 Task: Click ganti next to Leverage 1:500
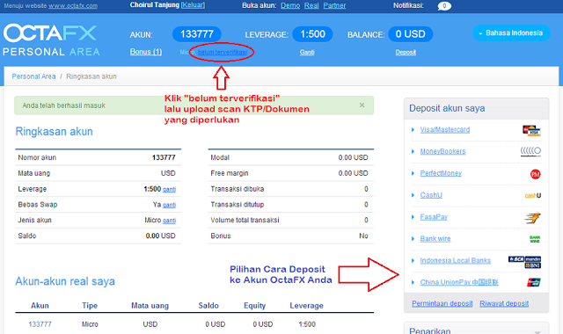pos(169,189)
